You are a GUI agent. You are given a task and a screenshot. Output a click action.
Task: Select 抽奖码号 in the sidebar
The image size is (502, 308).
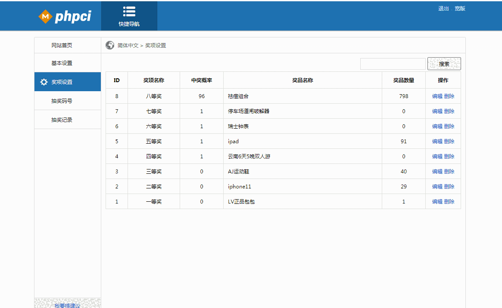pos(62,101)
